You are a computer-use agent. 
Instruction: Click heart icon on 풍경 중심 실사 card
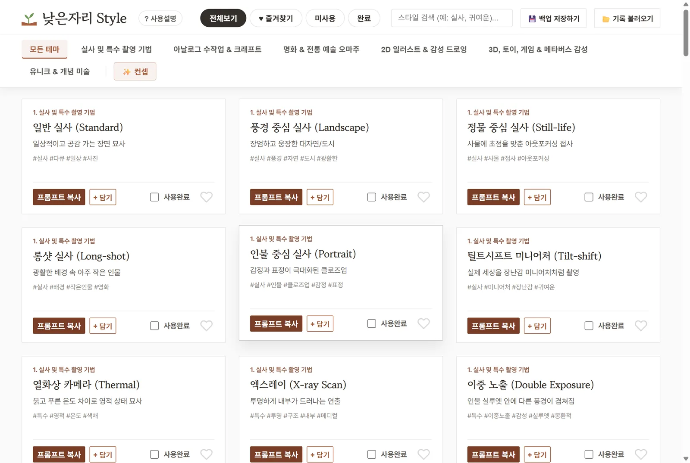pos(424,197)
